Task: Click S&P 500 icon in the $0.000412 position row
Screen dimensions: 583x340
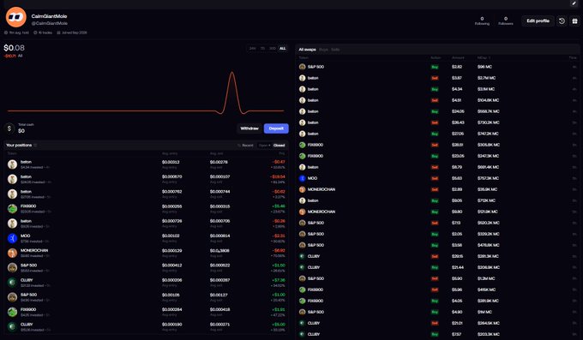Action: [x=12, y=267]
